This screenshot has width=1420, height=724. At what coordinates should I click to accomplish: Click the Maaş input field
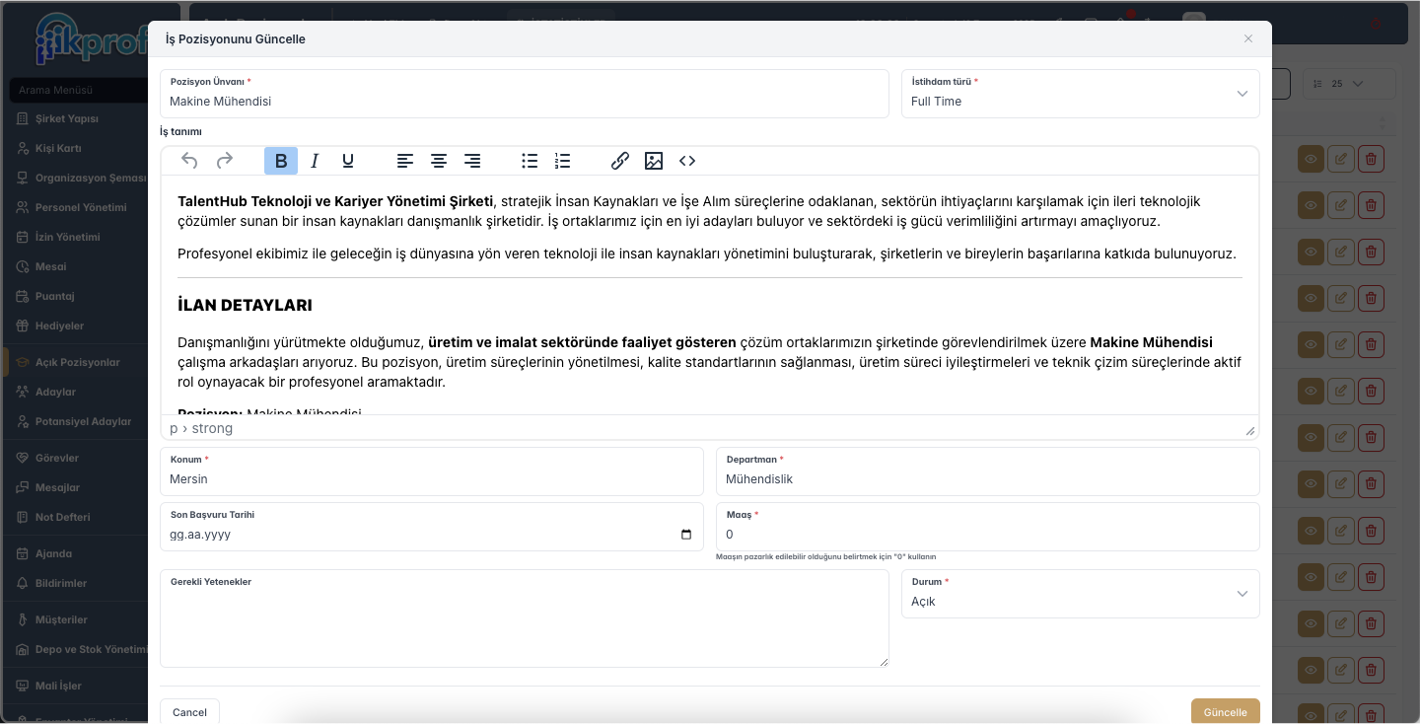988,527
